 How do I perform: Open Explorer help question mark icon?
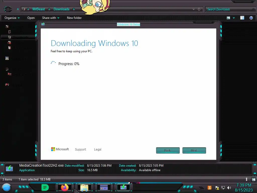(x=251, y=18)
